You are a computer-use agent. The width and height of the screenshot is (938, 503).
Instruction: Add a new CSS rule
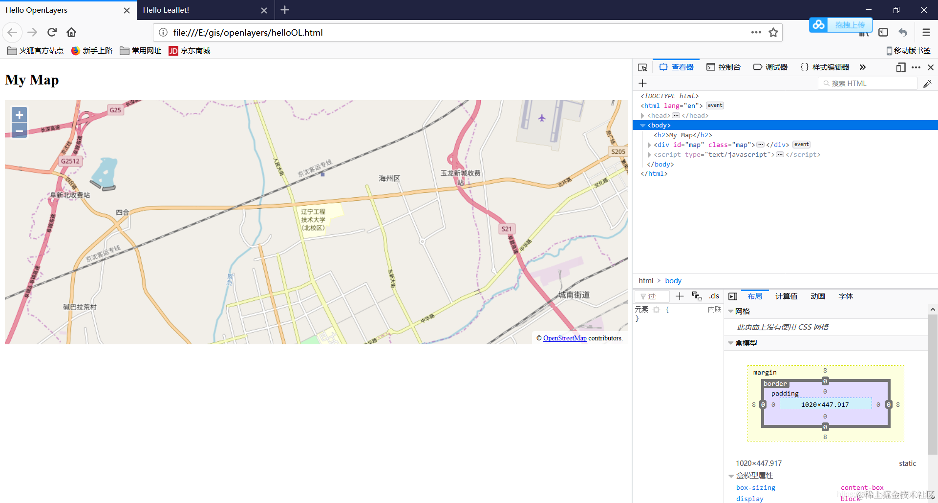[x=680, y=296]
